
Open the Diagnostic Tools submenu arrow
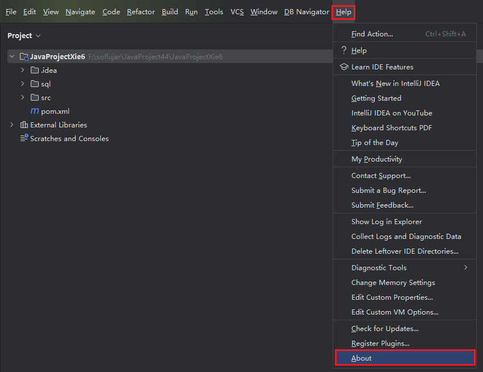(466, 267)
